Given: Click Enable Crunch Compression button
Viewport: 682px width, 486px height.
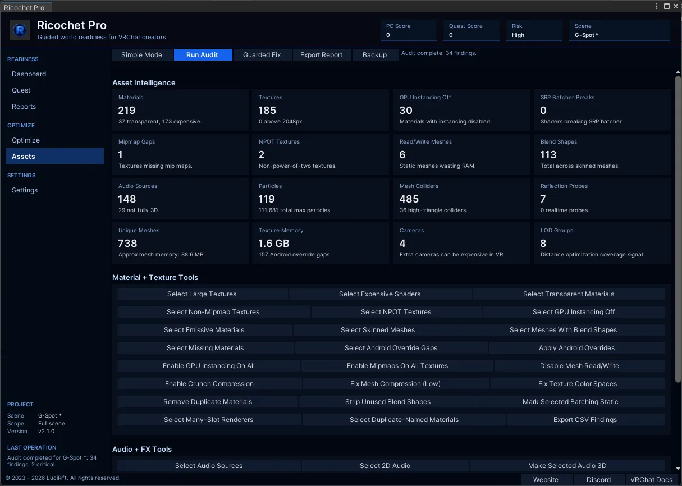Looking at the screenshot, I should pos(209,384).
